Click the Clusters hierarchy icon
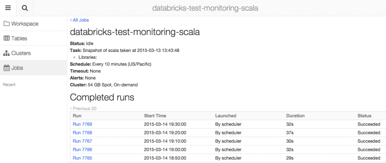 (x=7, y=53)
